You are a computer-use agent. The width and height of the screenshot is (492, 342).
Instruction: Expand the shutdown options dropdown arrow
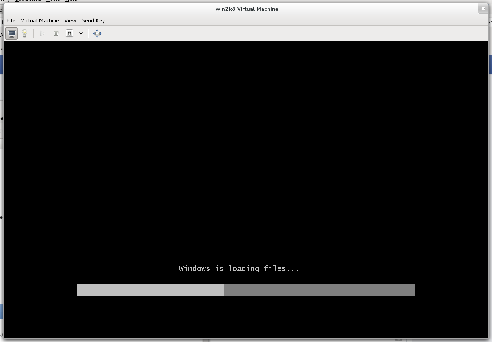click(81, 33)
